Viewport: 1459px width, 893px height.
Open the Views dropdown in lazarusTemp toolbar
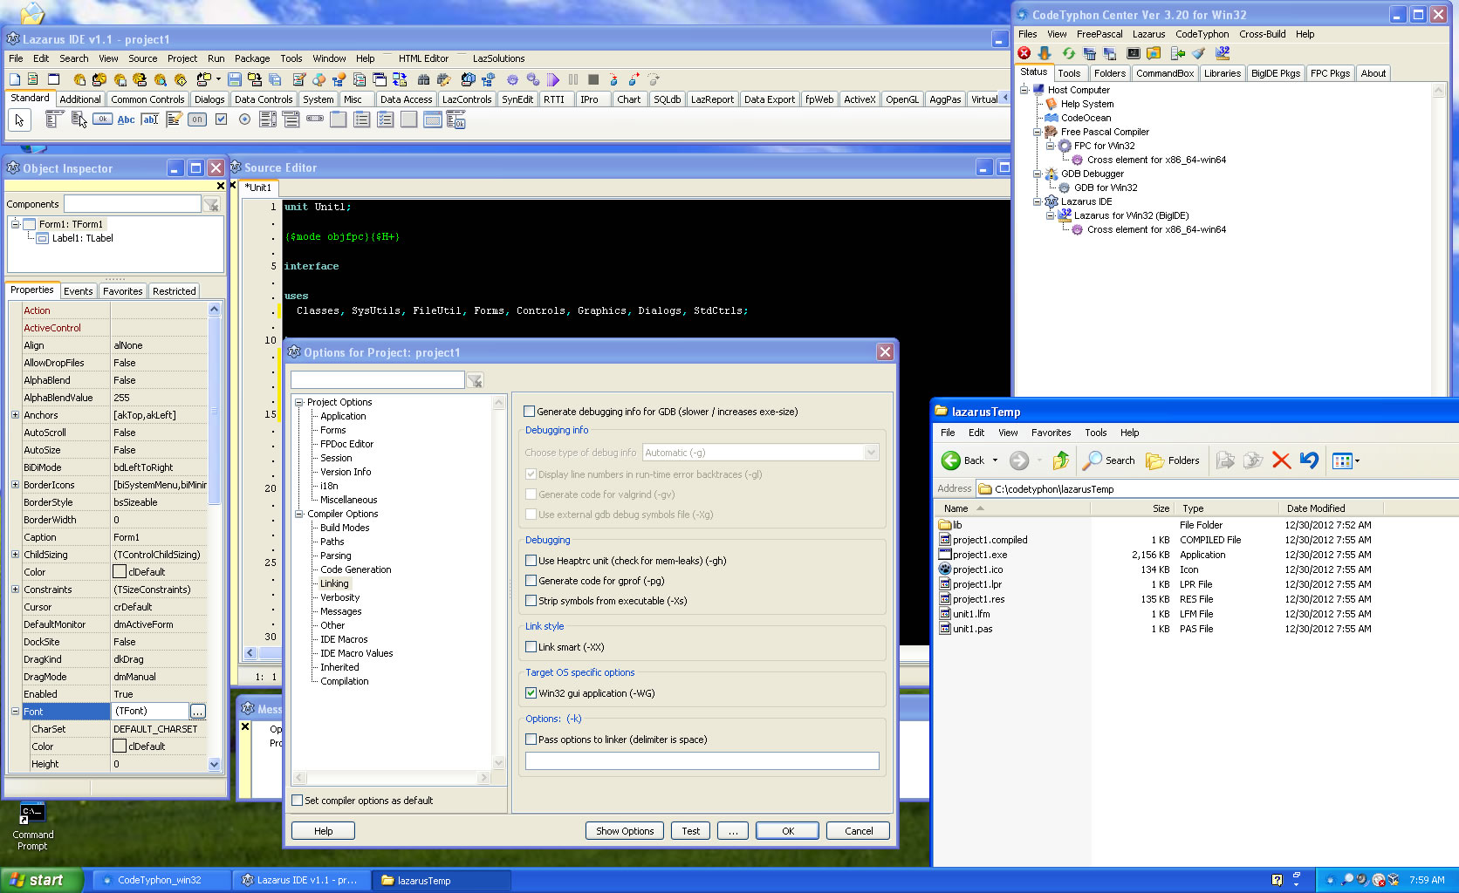[1346, 460]
